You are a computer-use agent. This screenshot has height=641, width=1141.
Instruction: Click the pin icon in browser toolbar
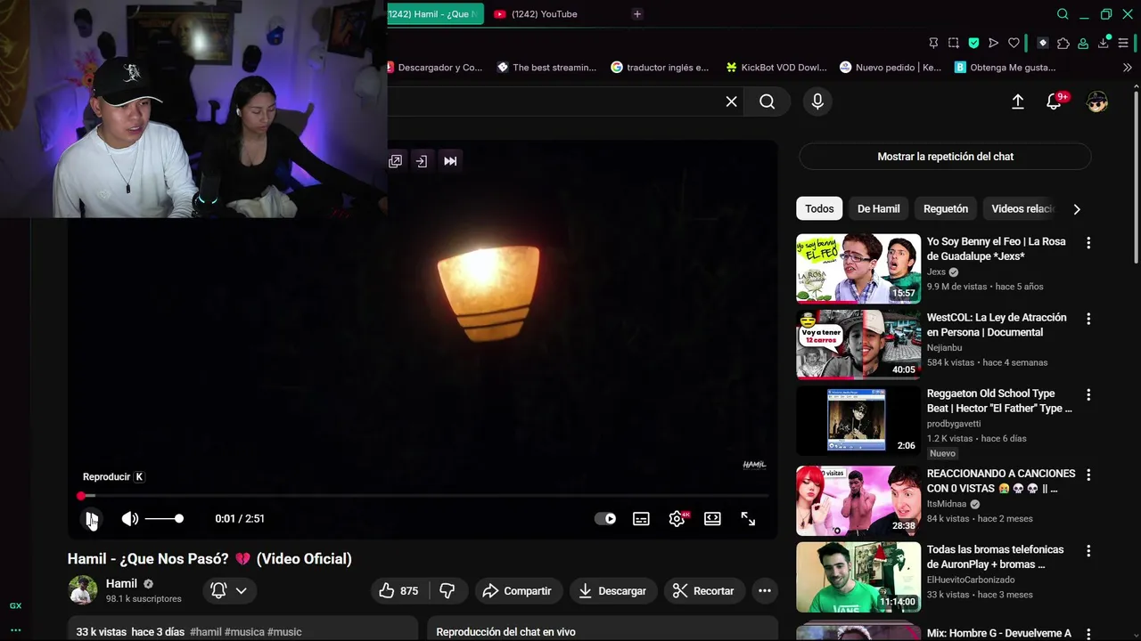pyautogui.click(x=933, y=43)
